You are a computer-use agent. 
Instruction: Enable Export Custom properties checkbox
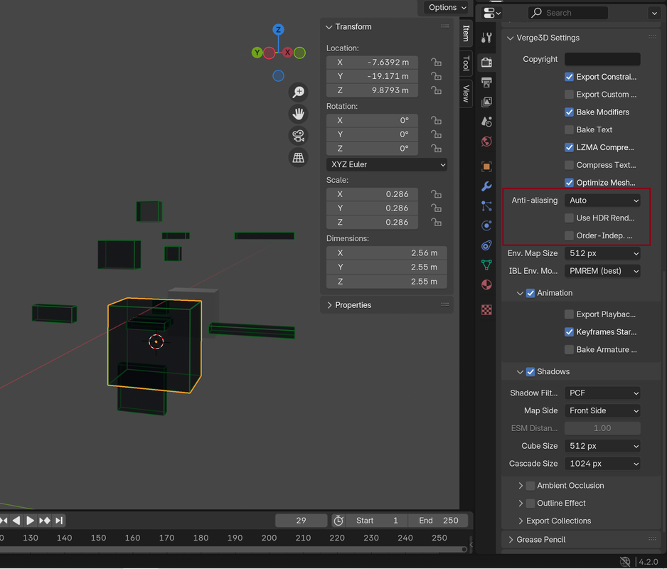pos(569,95)
